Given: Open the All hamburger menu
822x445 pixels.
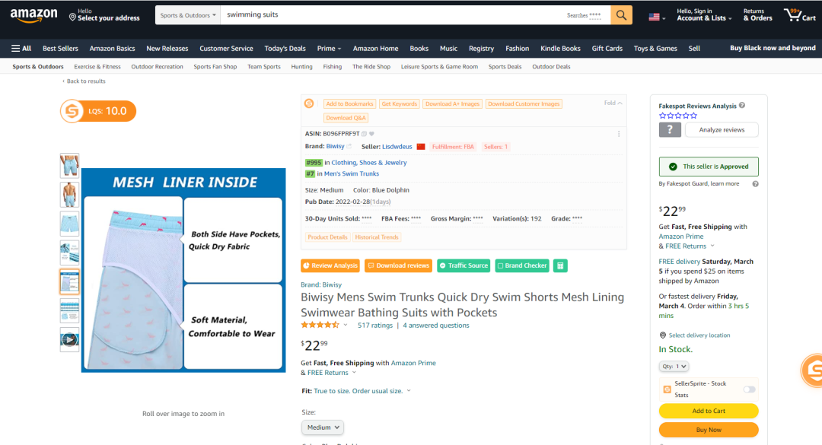Looking at the screenshot, I should (21, 48).
